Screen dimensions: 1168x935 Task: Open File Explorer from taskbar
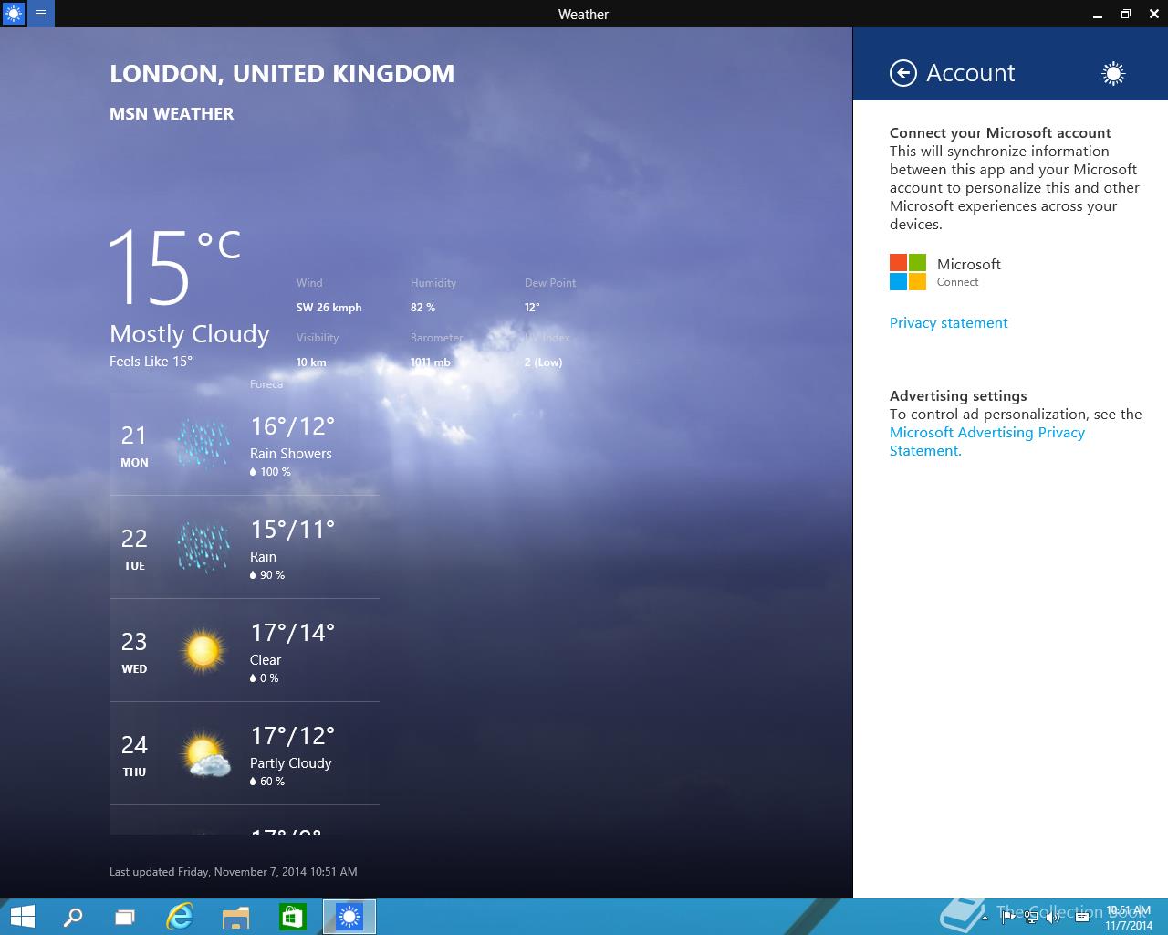(236, 917)
